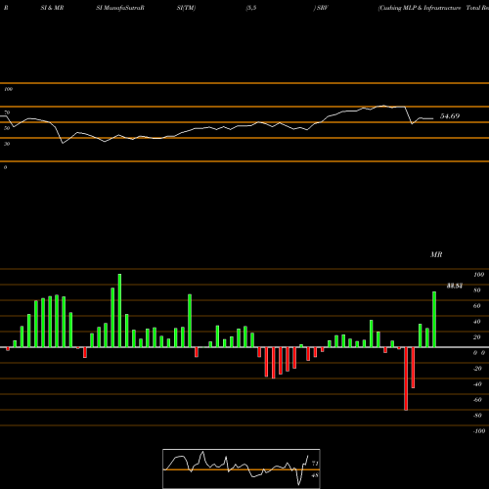Click the 0 label below RSI chart
This screenshot has height=489, width=489.
coord(5,167)
